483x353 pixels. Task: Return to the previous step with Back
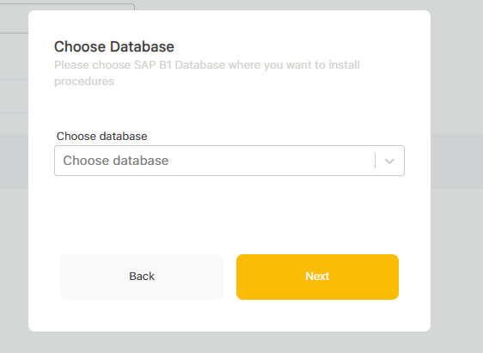[x=142, y=277]
